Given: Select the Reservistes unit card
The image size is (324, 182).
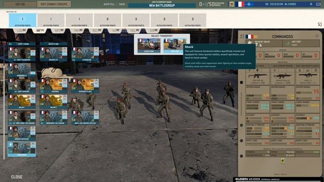Looking at the screenshot, I should (x=22, y=70).
